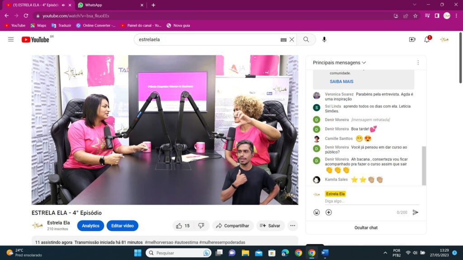The width and height of the screenshot is (463, 260).
Task: Clear the search box text
Action: [292, 40]
